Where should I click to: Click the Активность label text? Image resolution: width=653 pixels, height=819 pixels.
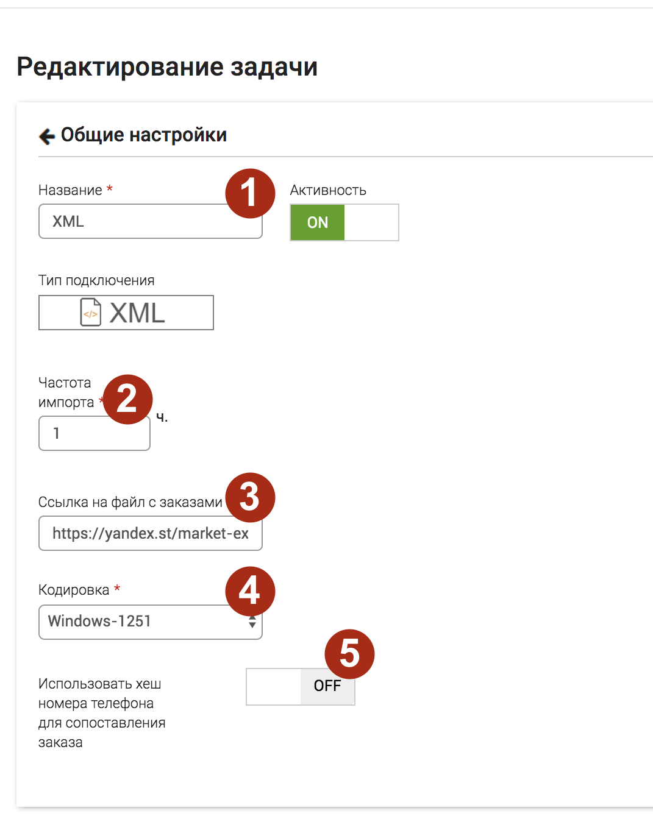pyautogui.click(x=328, y=190)
